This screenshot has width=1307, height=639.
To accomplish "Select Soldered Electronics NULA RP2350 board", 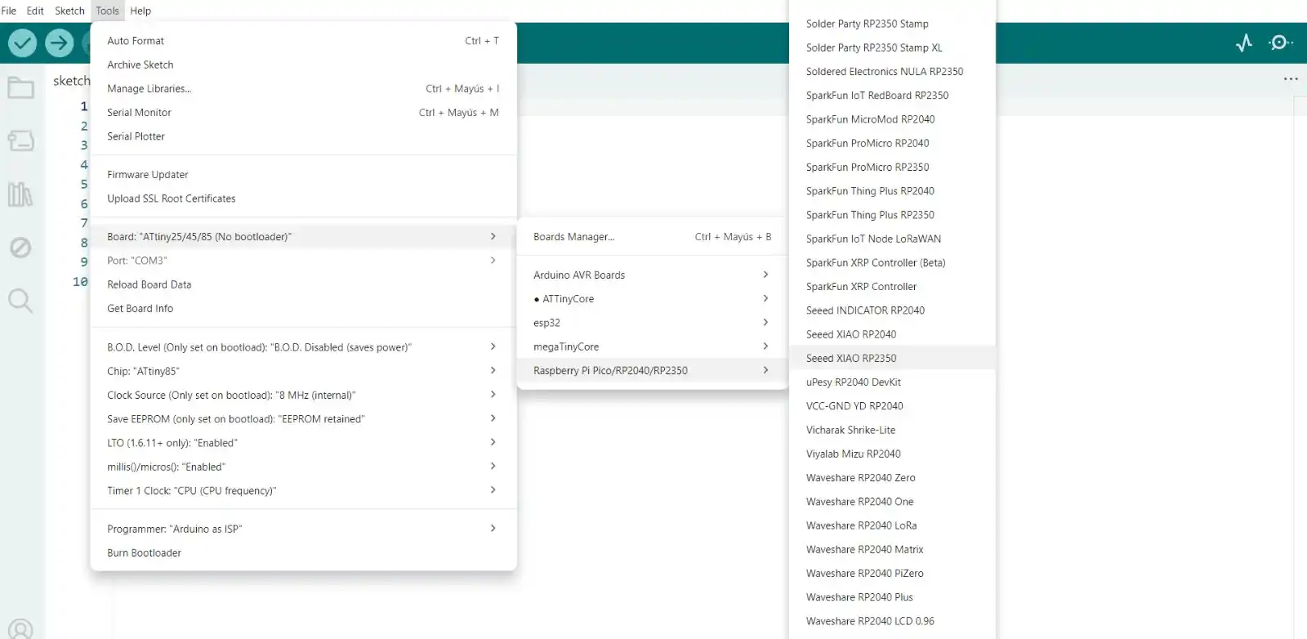I will [892, 72].
